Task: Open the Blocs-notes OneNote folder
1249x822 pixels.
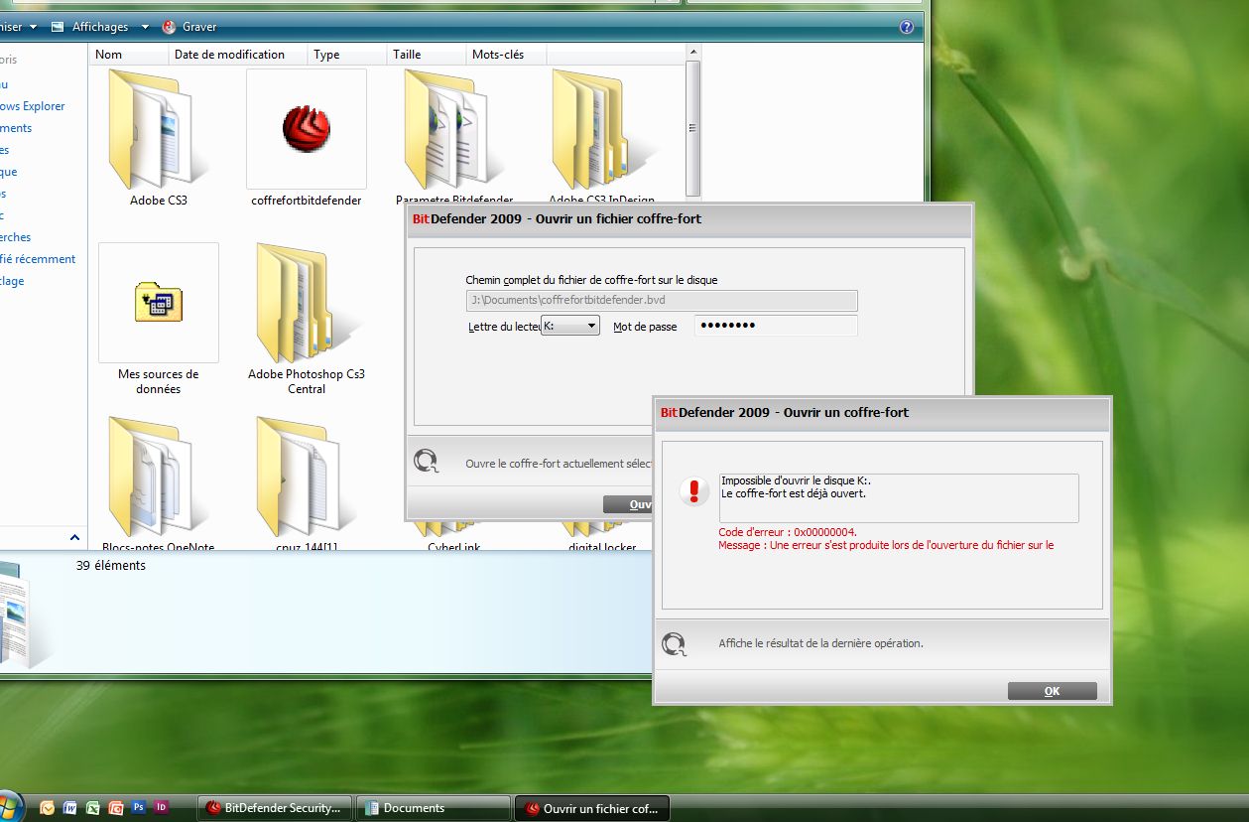Action: [157, 477]
